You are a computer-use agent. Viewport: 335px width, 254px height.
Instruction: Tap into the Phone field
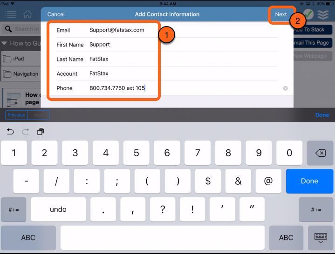167,88
